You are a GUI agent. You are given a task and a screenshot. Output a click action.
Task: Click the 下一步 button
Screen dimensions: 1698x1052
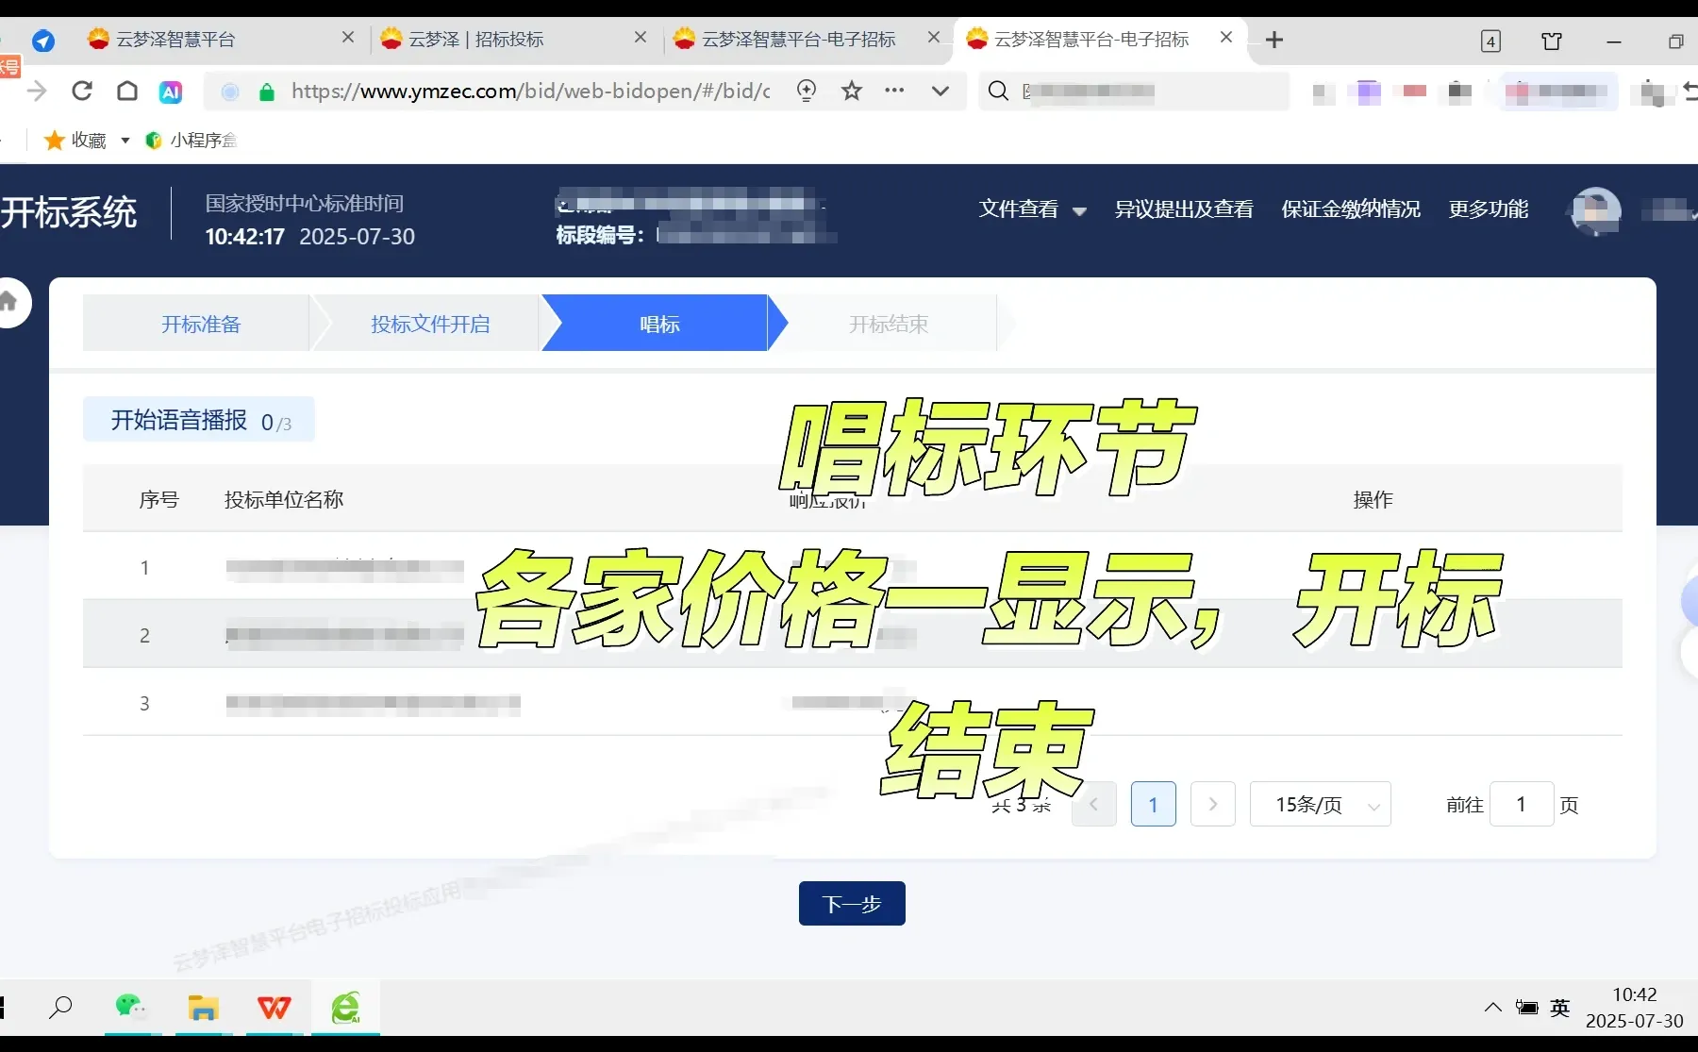pyautogui.click(x=851, y=903)
